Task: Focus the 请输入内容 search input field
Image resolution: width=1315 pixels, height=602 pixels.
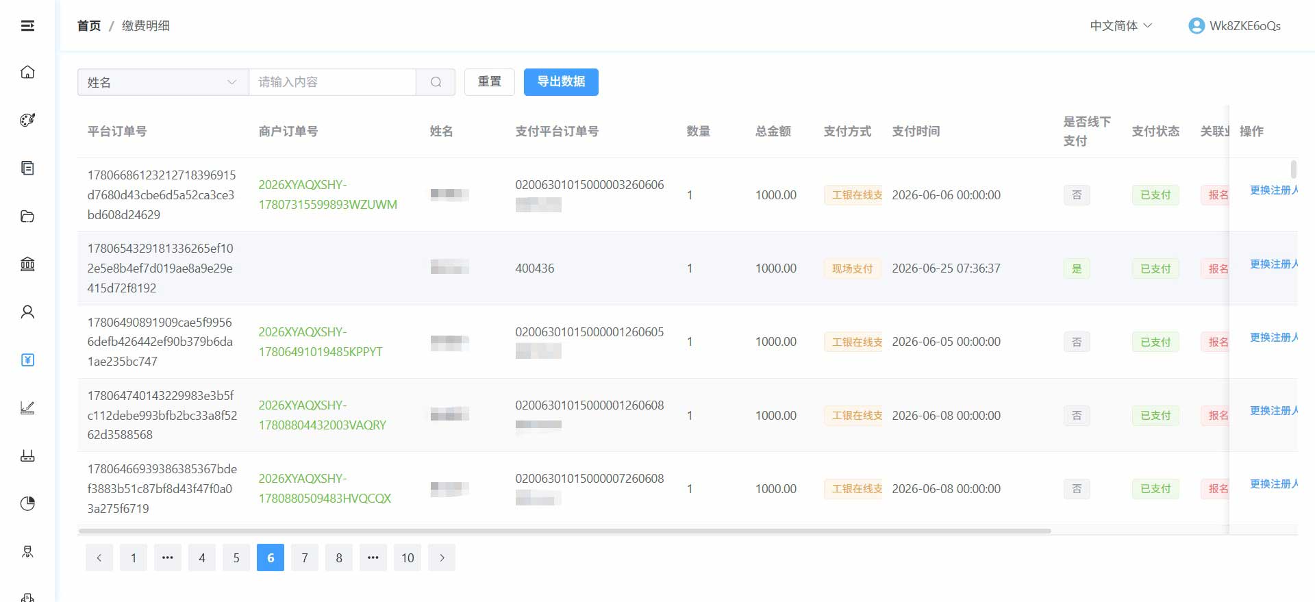Action: tap(332, 82)
